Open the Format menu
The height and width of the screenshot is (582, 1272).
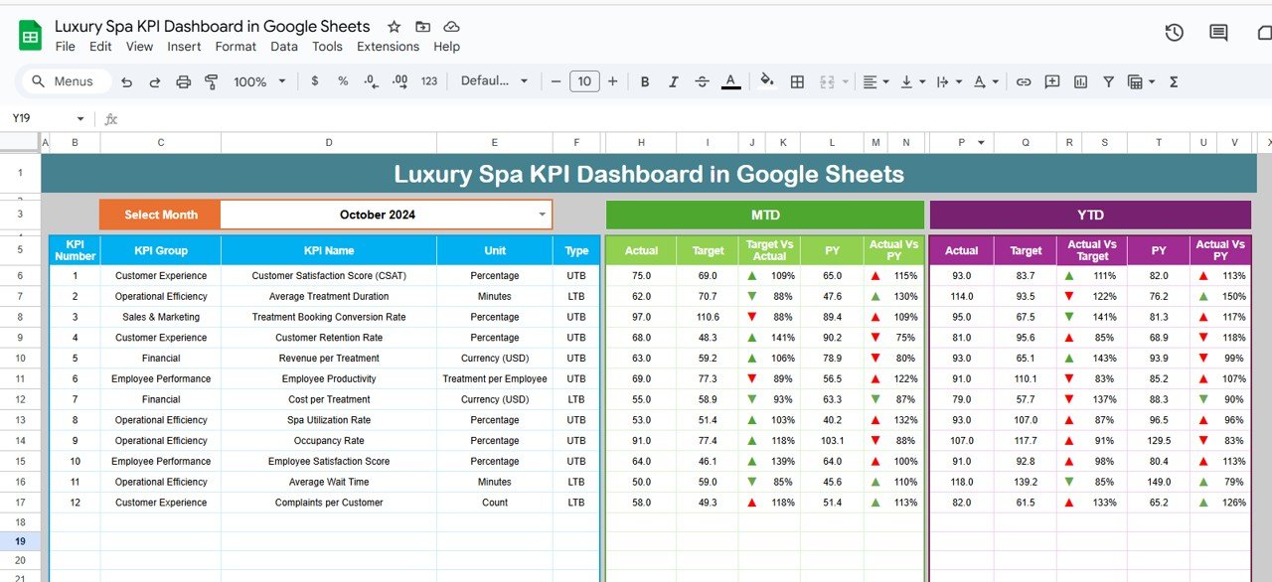point(236,47)
